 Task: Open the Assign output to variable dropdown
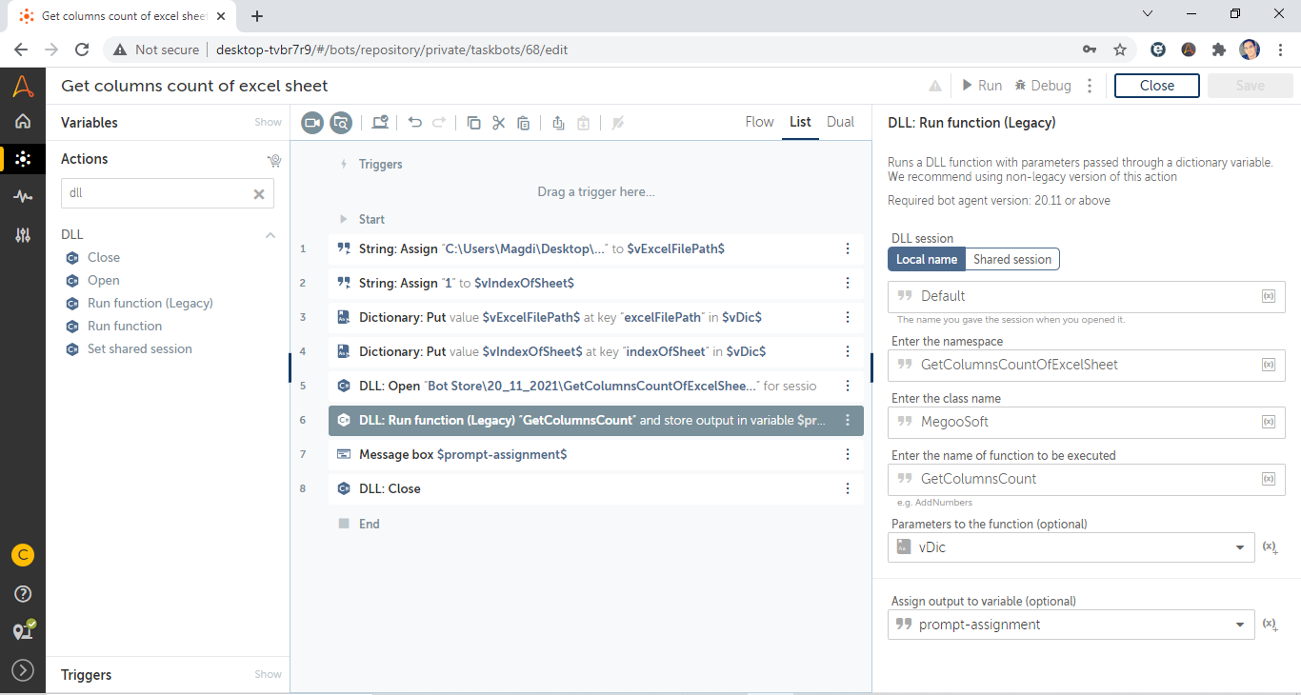point(1239,625)
